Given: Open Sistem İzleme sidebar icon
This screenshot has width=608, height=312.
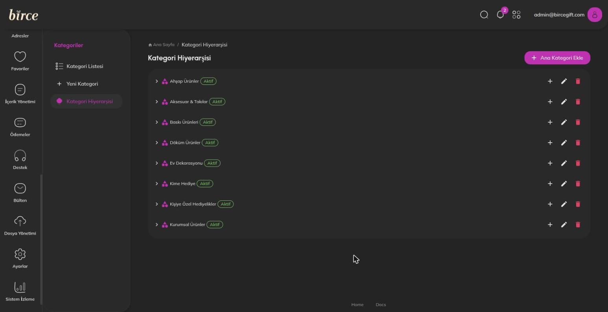Looking at the screenshot, I should [x=20, y=292].
